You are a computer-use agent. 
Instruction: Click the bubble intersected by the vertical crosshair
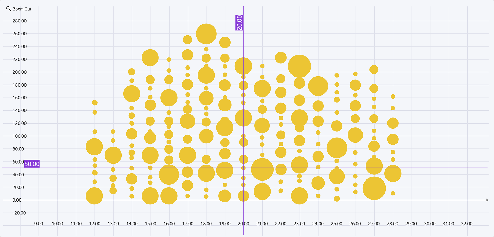point(243,65)
